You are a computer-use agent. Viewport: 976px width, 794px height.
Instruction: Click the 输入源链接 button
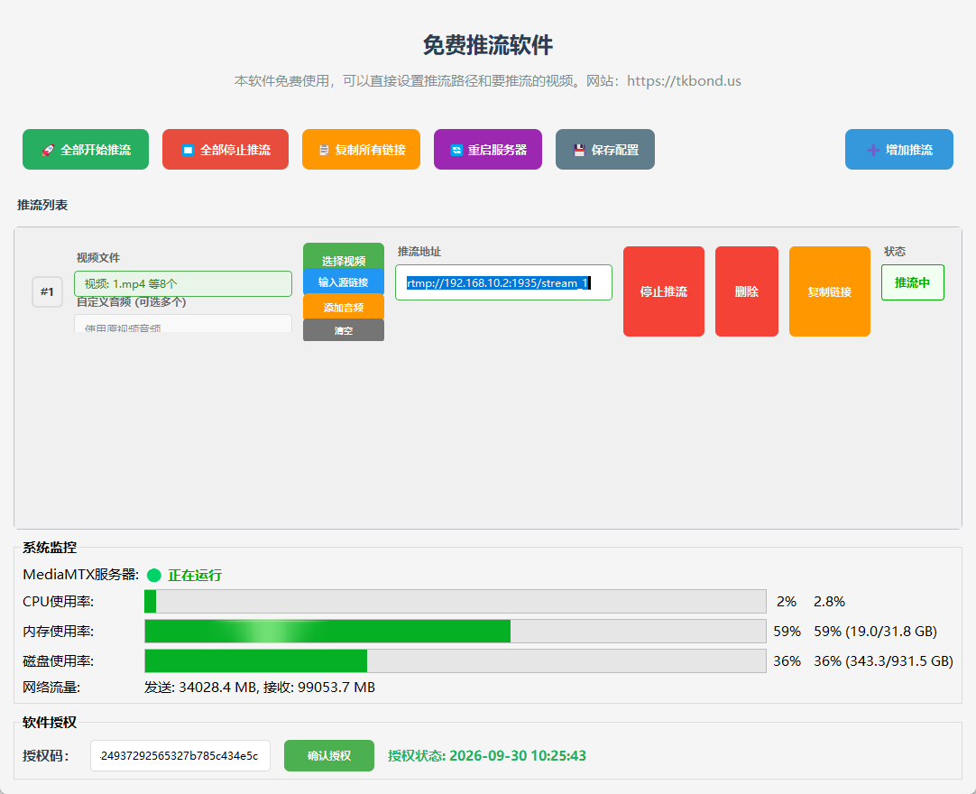coord(344,282)
